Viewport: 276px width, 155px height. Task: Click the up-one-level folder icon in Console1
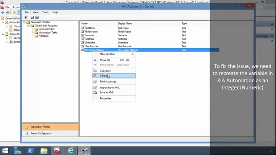click(14, 12)
